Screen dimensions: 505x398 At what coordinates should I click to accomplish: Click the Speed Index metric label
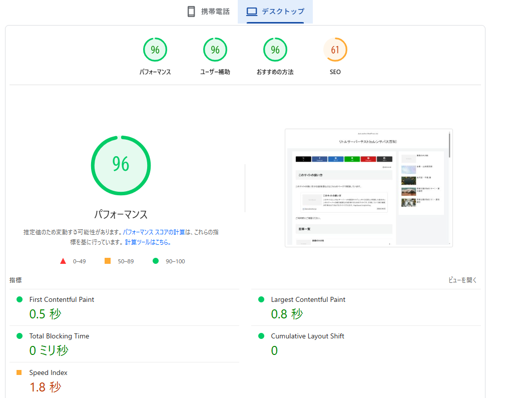tap(49, 372)
